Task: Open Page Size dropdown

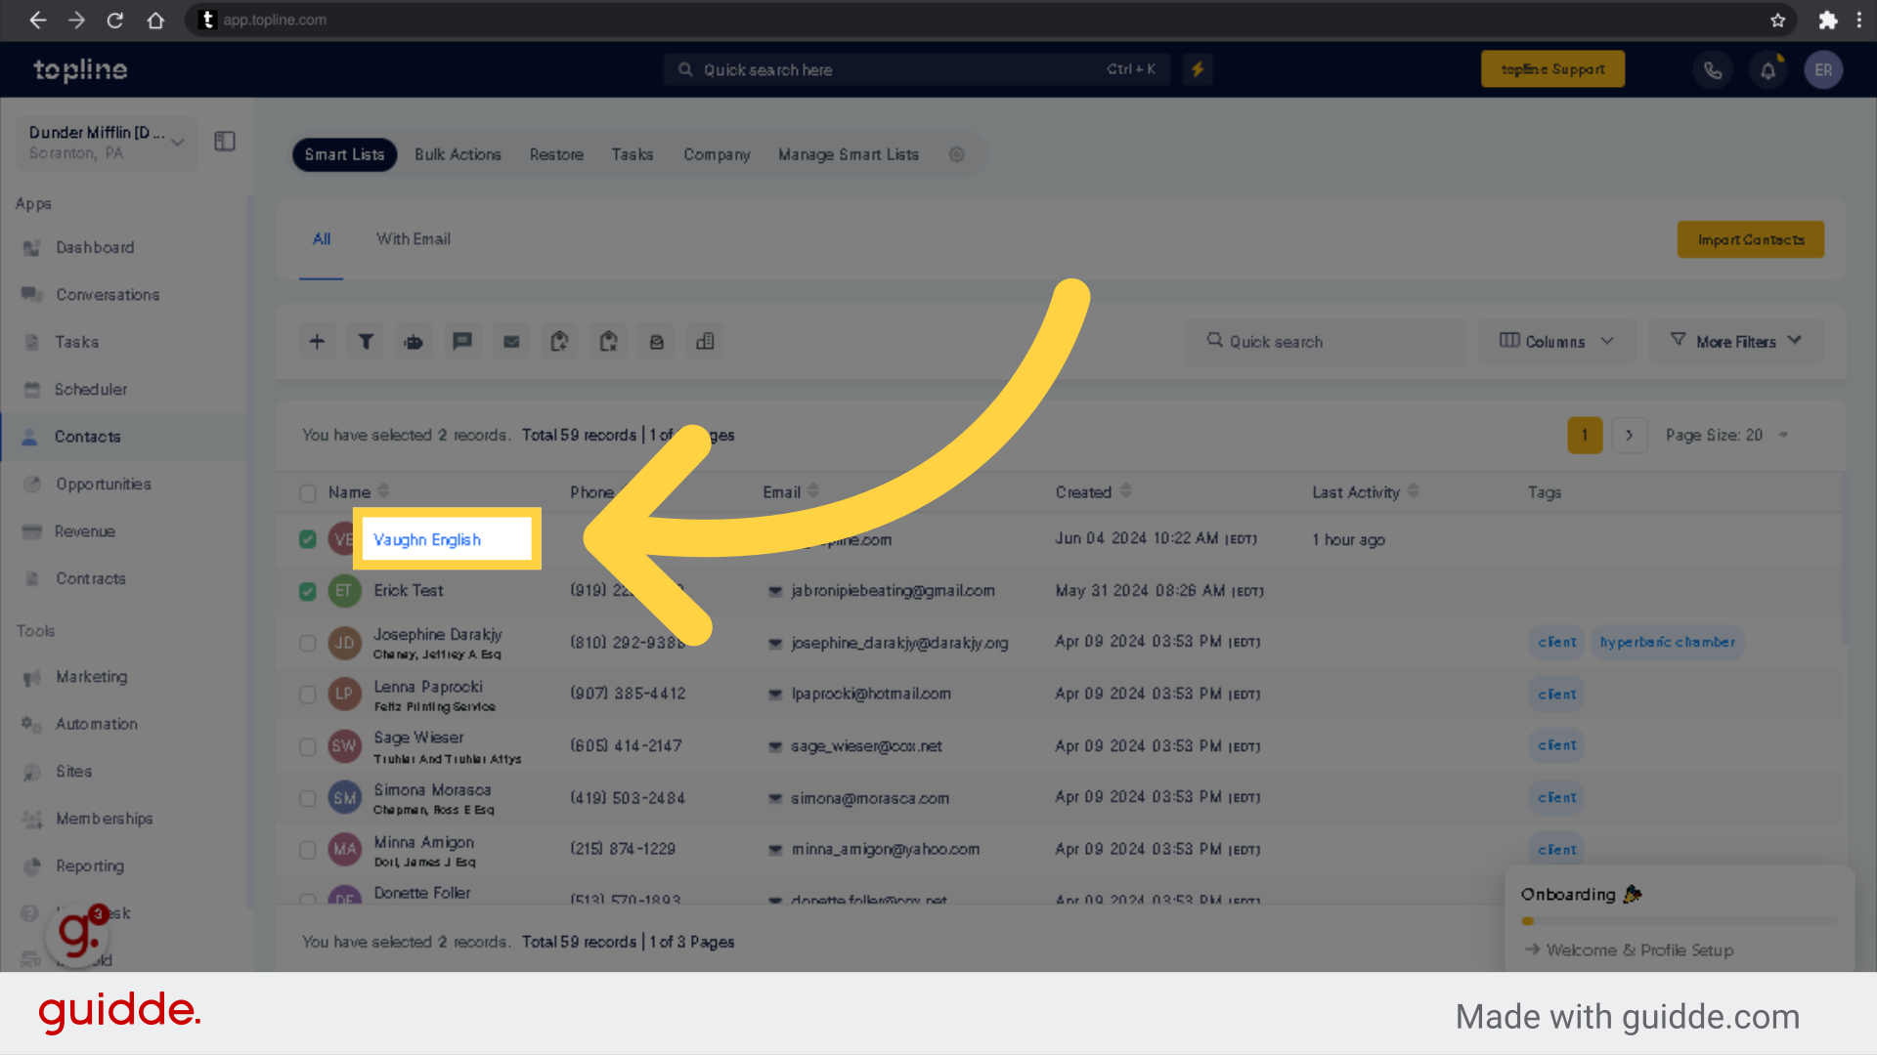Action: point(1726,436)
